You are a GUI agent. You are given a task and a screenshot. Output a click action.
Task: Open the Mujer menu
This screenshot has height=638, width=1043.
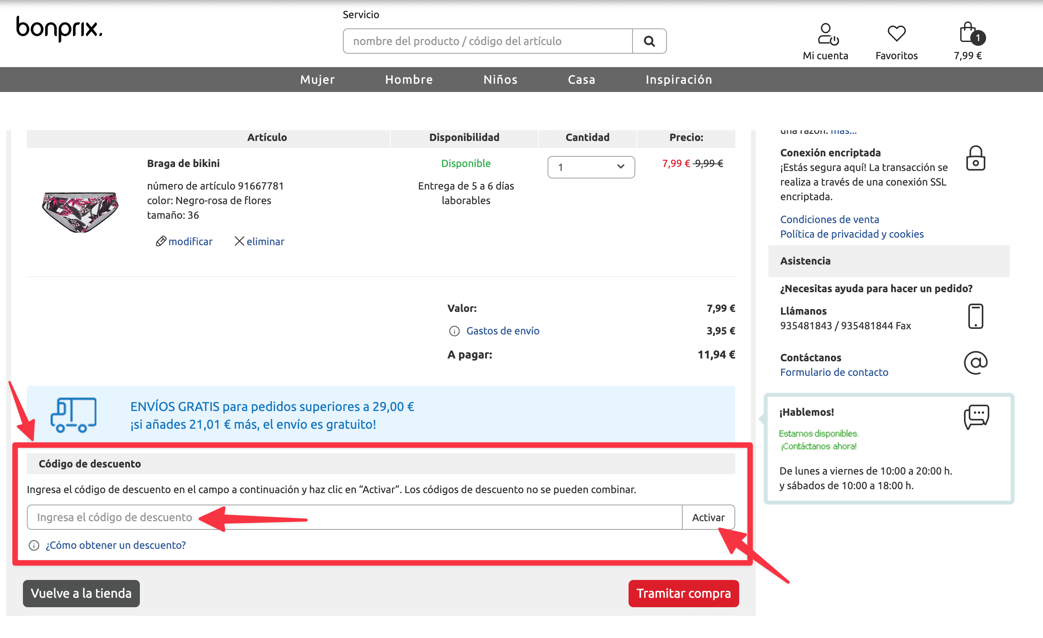[317, 79]
